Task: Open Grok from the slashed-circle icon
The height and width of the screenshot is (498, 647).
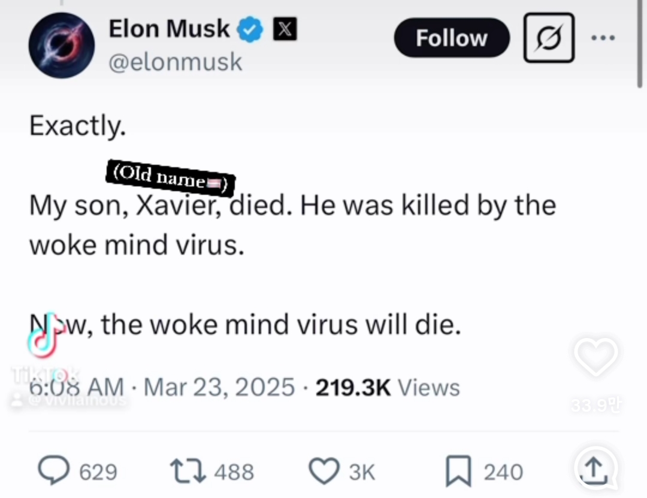Action: (x=549, y=38)
